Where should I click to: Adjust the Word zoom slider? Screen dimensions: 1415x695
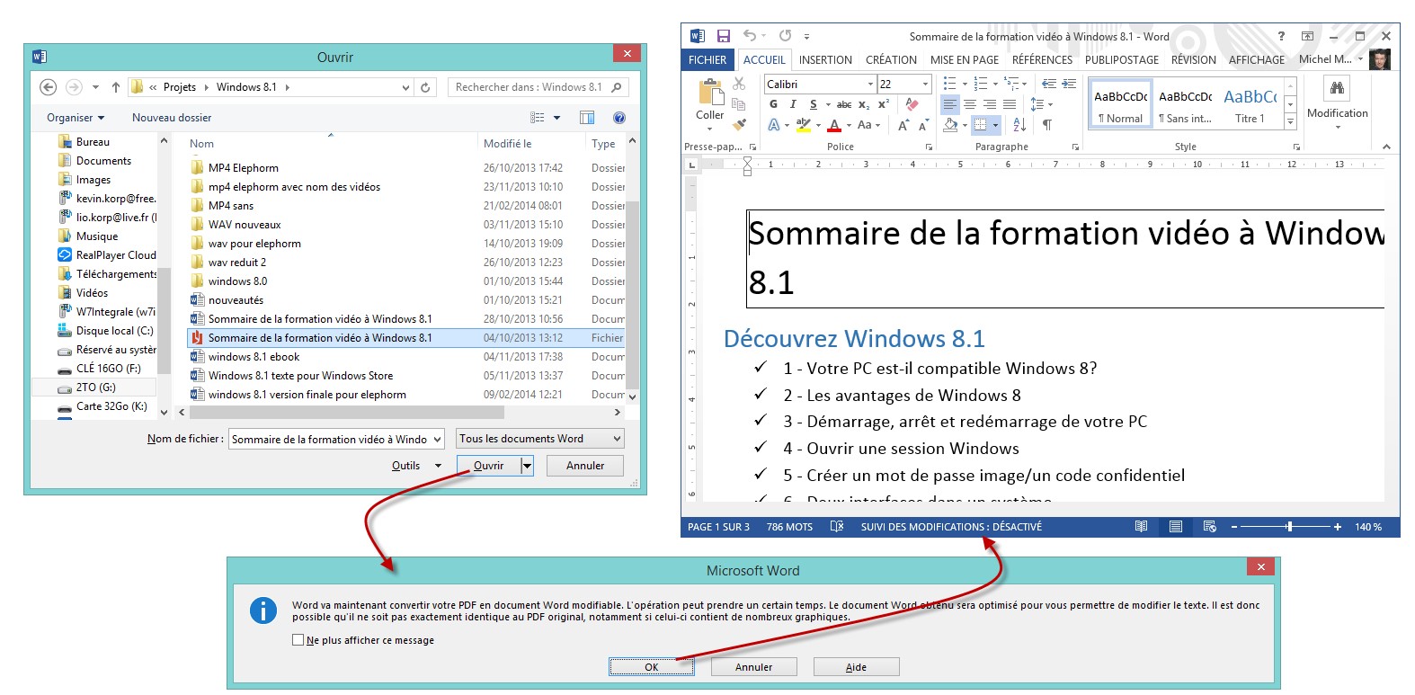pyautogui.click(x=1289, y=527)
